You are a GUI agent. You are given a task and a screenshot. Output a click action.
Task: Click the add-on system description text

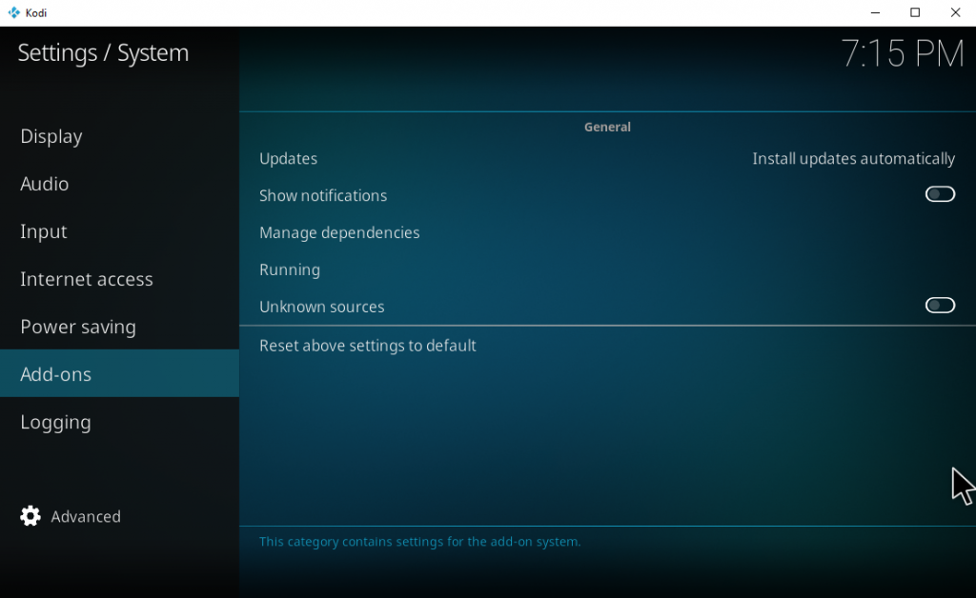point(420,541)
